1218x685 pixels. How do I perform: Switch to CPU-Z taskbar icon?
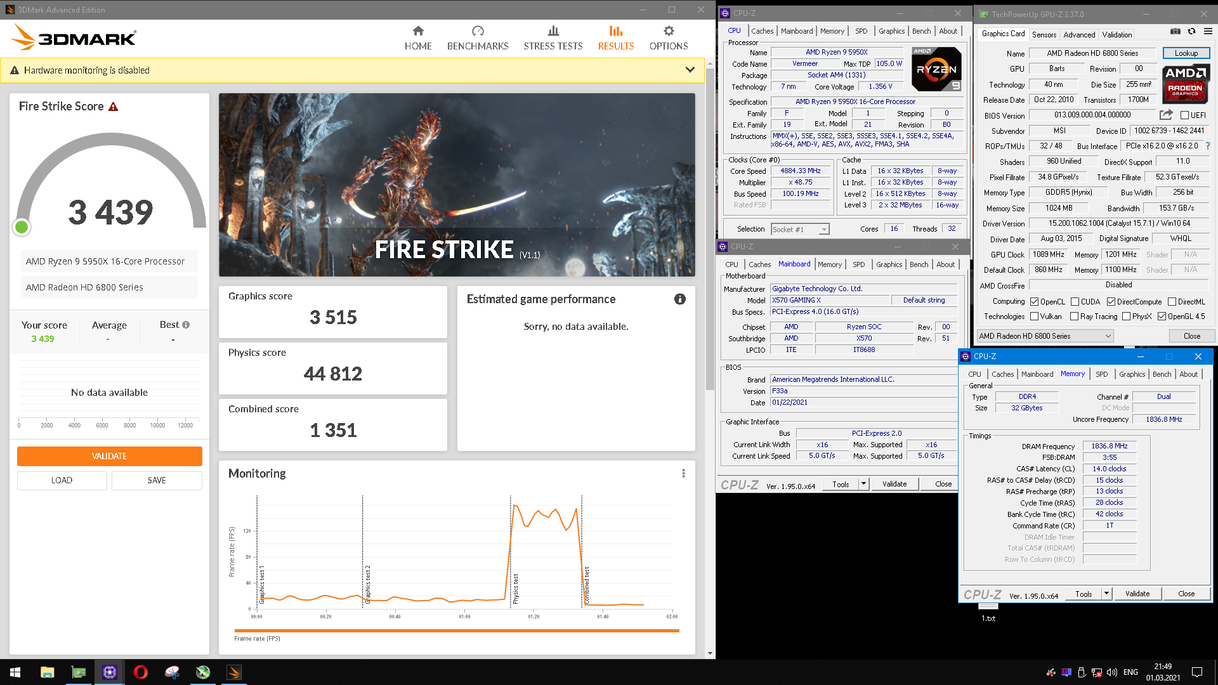[x=110, y=672]
